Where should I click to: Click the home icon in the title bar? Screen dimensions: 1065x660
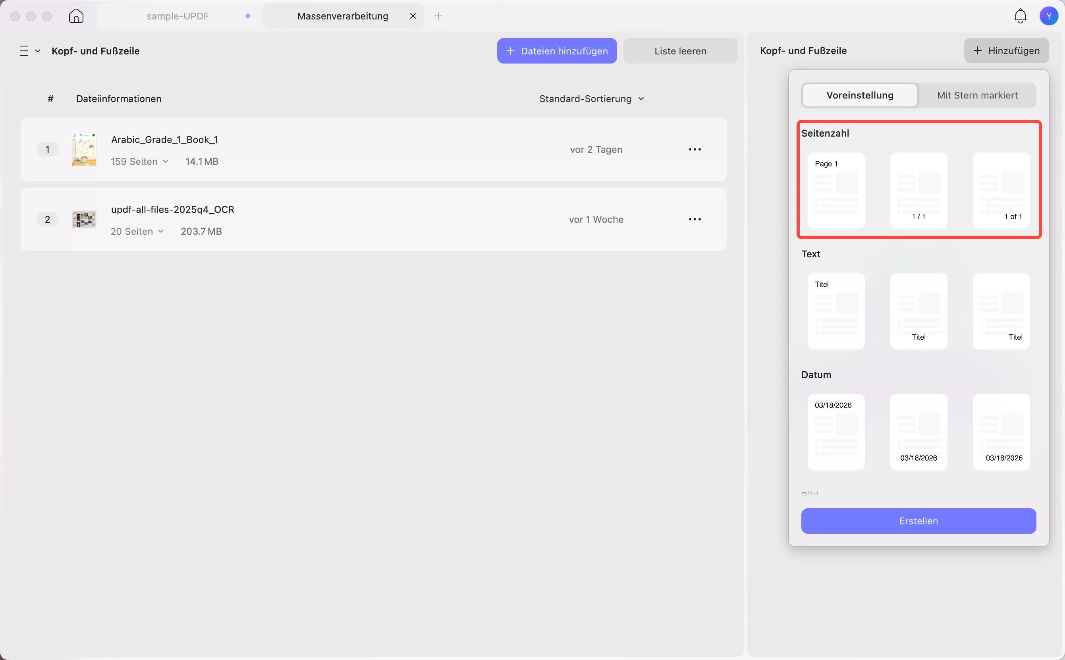[x=76, y=16]
